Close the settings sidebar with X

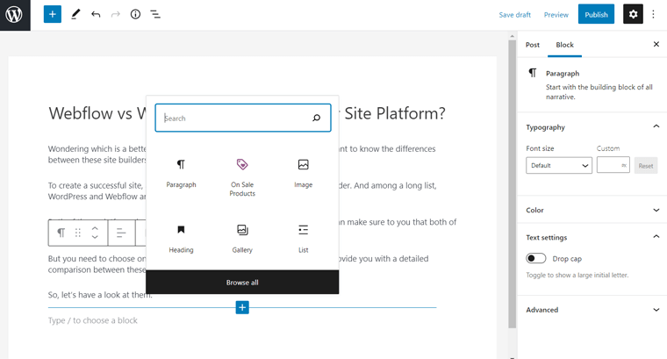click(656, 44)
